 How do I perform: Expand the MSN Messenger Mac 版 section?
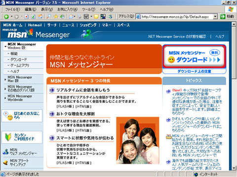coord(5,80)
